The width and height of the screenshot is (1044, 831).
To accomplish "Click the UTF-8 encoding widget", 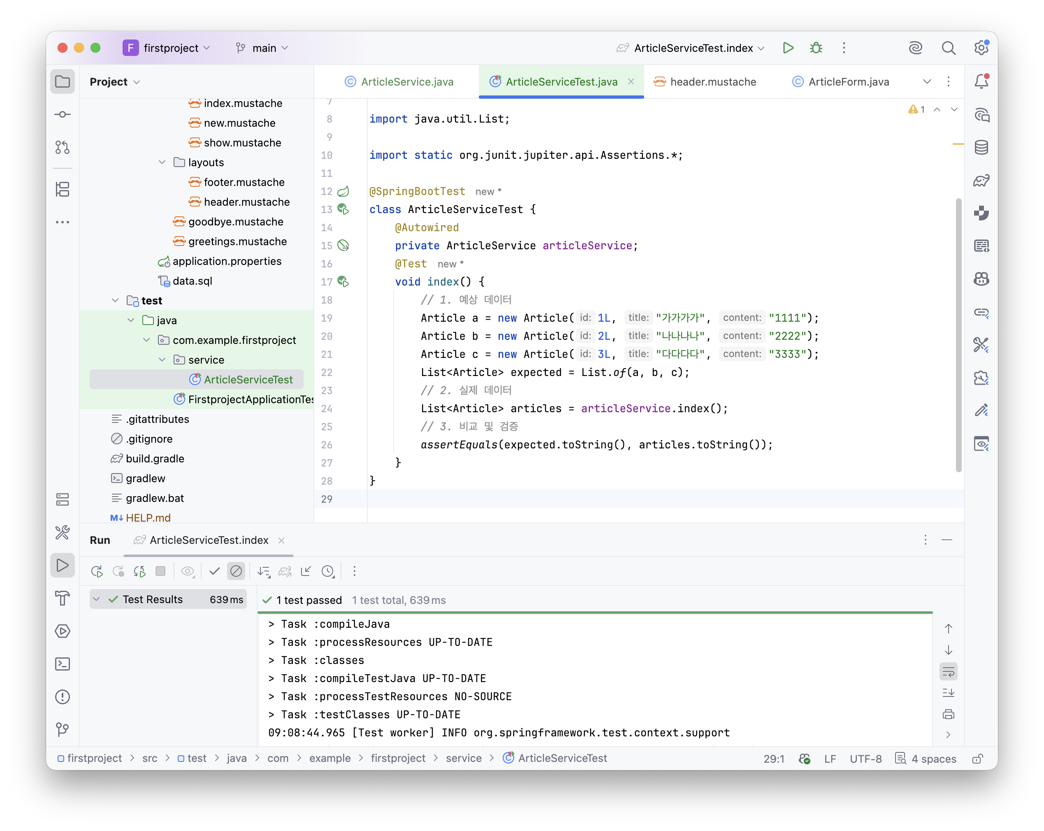I will click(866, 758).
